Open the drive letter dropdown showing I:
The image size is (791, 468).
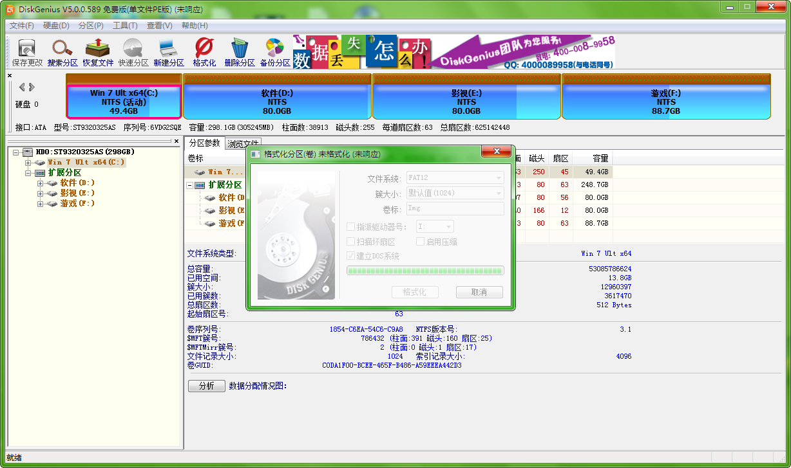pos(435,226)
